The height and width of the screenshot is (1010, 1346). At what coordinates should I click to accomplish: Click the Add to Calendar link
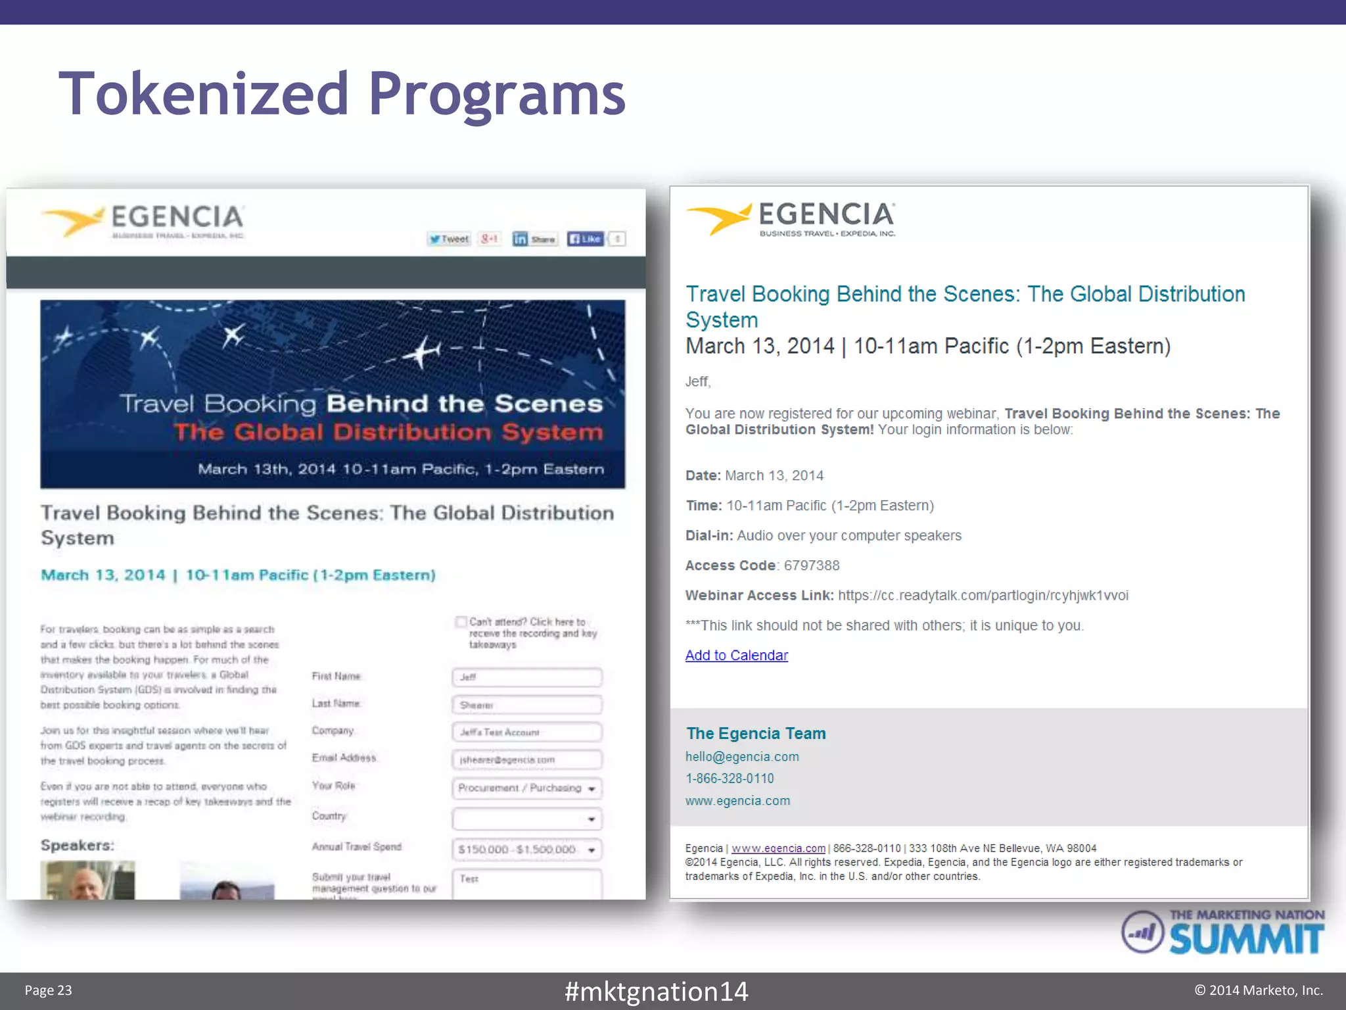tap(737, 655)
